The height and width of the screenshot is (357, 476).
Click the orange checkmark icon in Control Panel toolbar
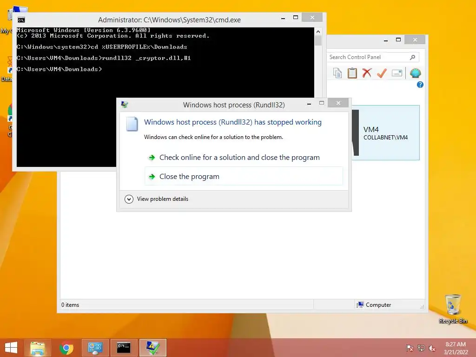click(382, 73)
